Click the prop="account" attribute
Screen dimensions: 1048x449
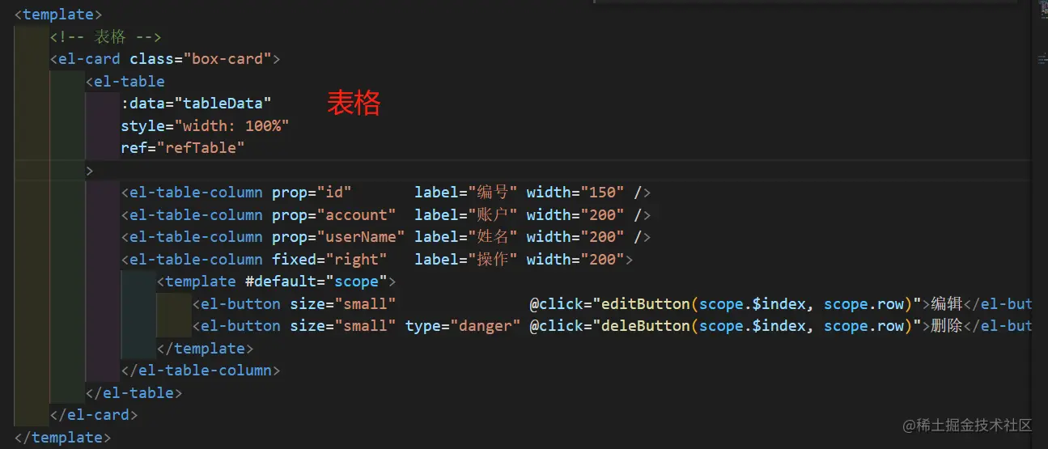[333, 214]
